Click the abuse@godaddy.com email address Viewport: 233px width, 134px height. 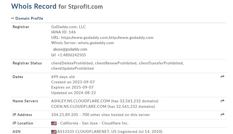[70, 49]
